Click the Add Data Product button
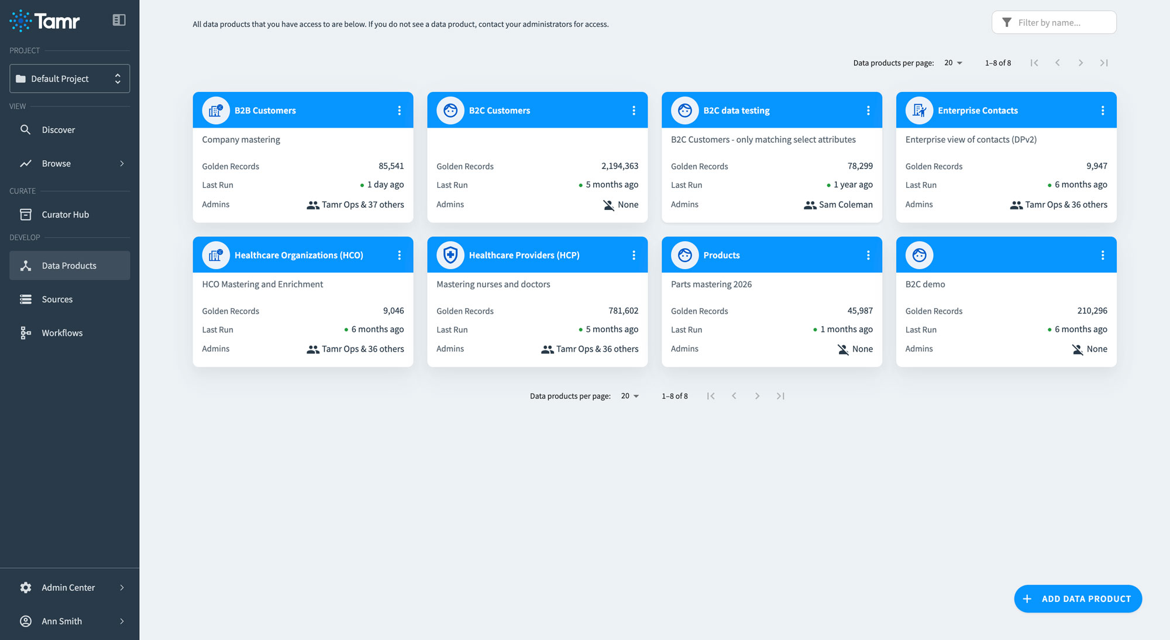Image resolution: width=1170 pixels, height=640 pixels. click(1078, 598)
